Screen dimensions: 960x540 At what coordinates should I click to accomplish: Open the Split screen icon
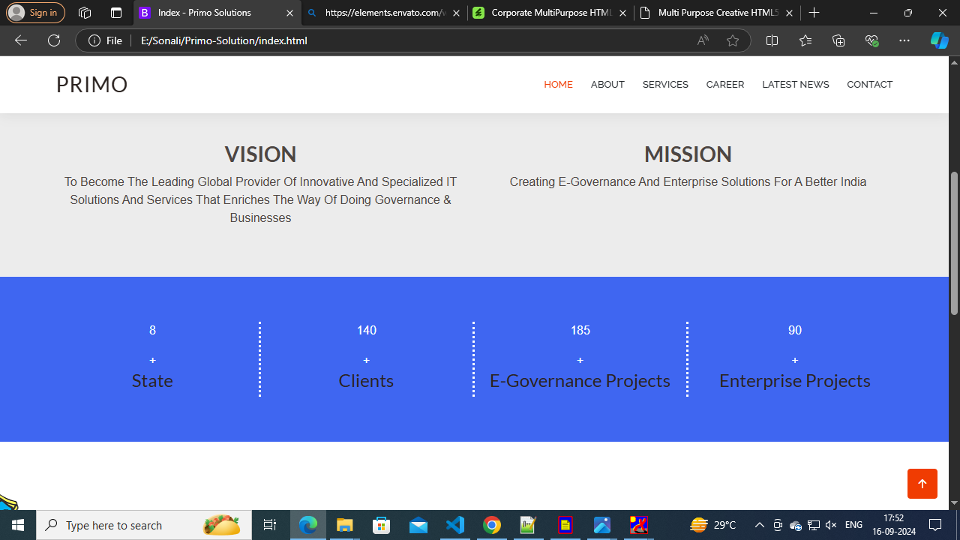pos(772,40)
